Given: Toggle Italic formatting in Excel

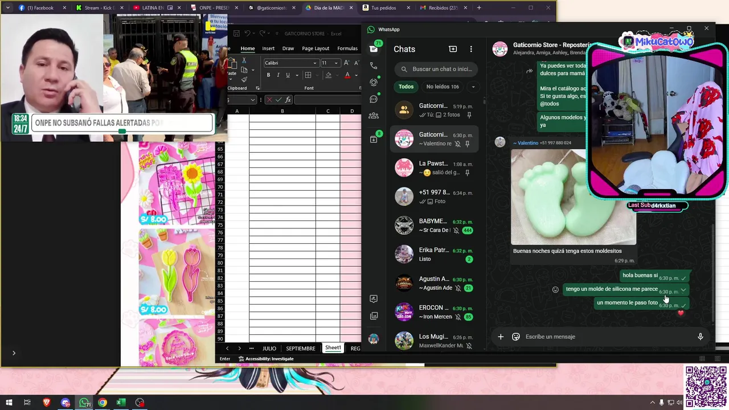Looking at the screenshot, I should [278, 75].
